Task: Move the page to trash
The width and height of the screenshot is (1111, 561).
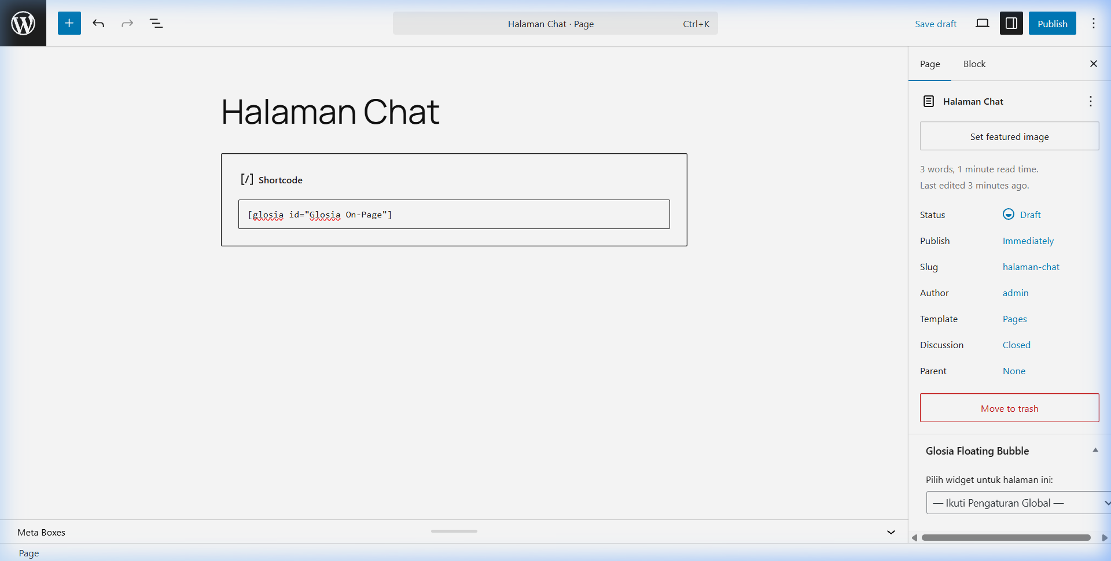Action: point(1010,408)
